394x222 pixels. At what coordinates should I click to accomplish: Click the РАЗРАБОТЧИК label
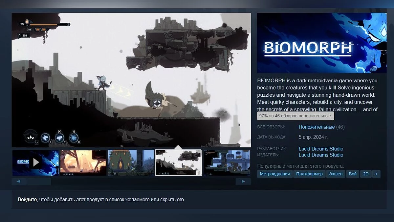(x=272, y=149)
